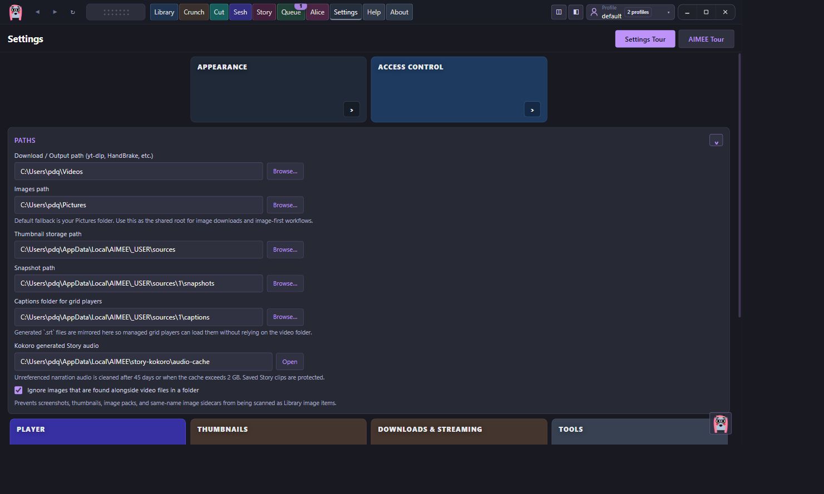Open the Library tab
Image resolution: width=824 pixels, height=494 pixels.
tap(164, 12)
